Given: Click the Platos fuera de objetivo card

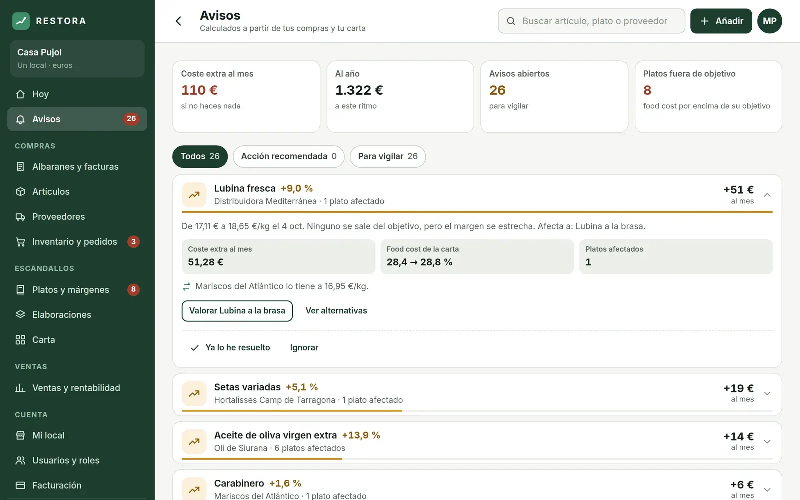Looking at the screenshot, I should click(708, 97).
